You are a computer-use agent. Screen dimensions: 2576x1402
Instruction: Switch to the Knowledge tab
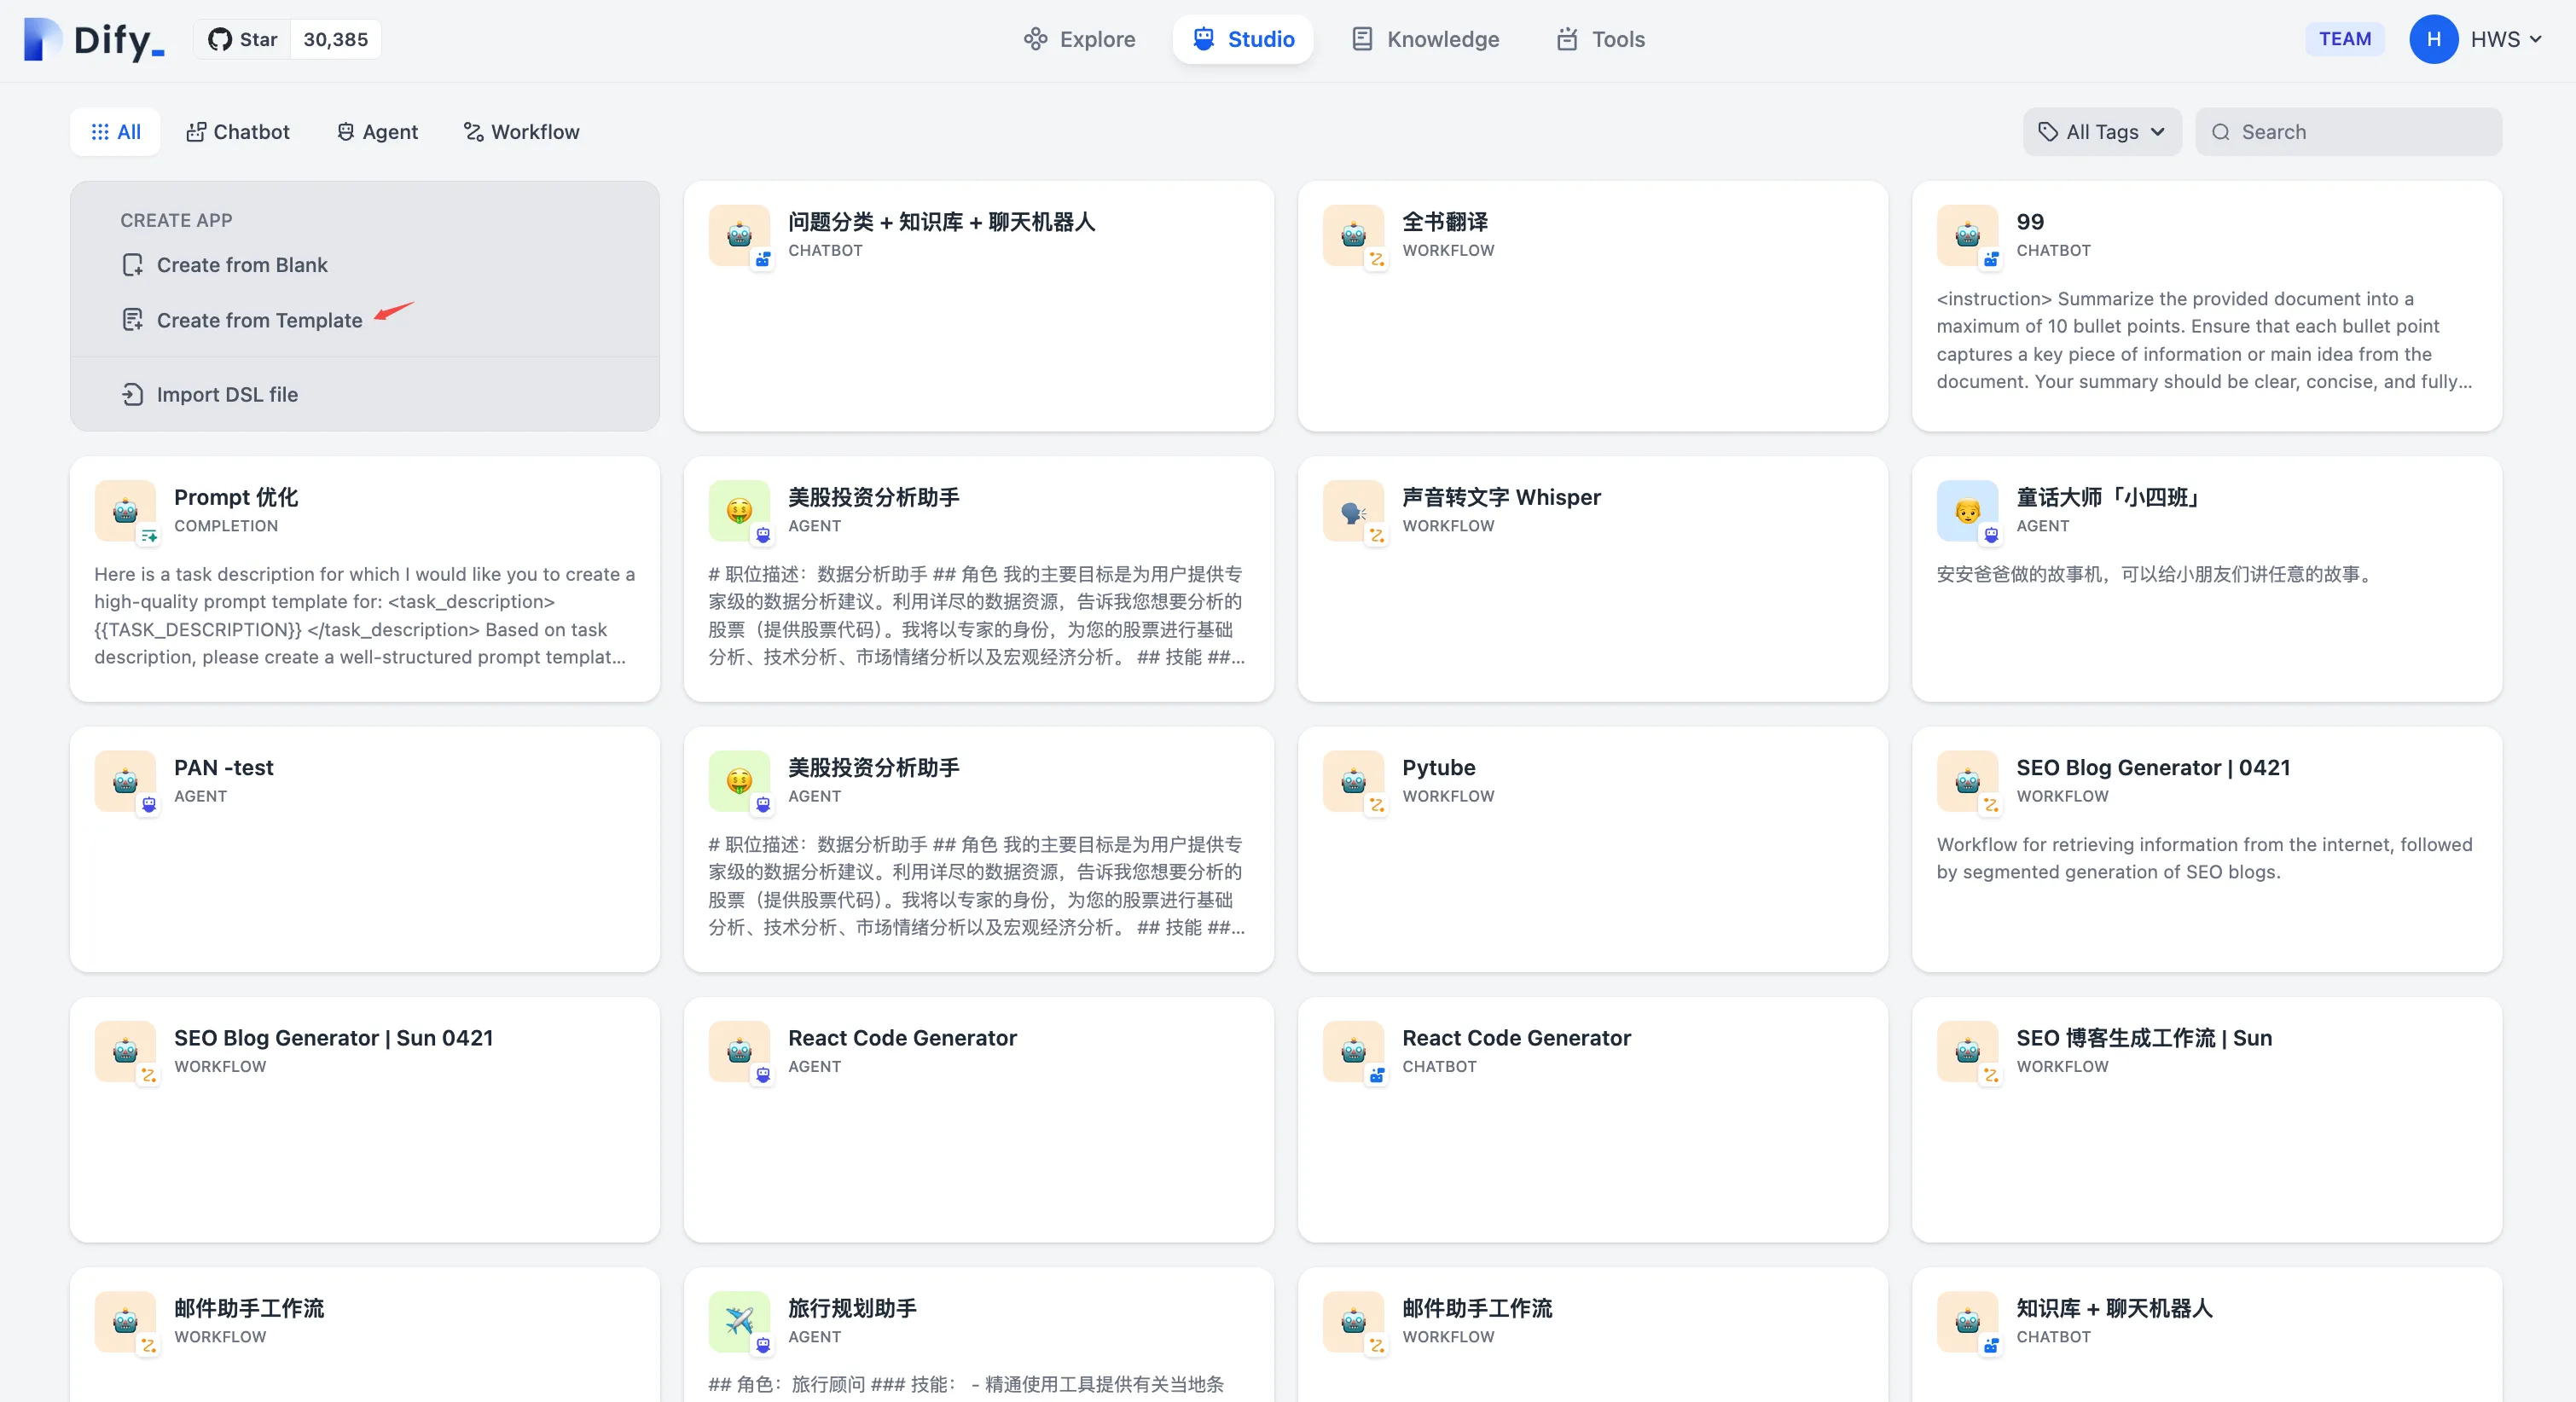[1425, 39]
